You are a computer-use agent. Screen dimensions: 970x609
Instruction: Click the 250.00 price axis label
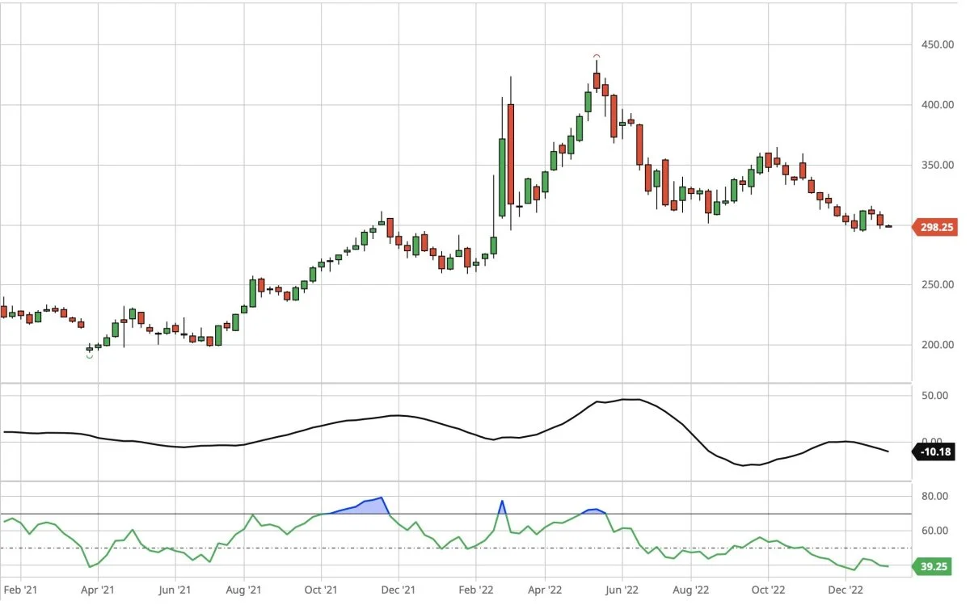point(937,285)
